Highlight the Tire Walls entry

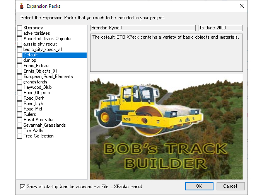click(x=33, y=131)
